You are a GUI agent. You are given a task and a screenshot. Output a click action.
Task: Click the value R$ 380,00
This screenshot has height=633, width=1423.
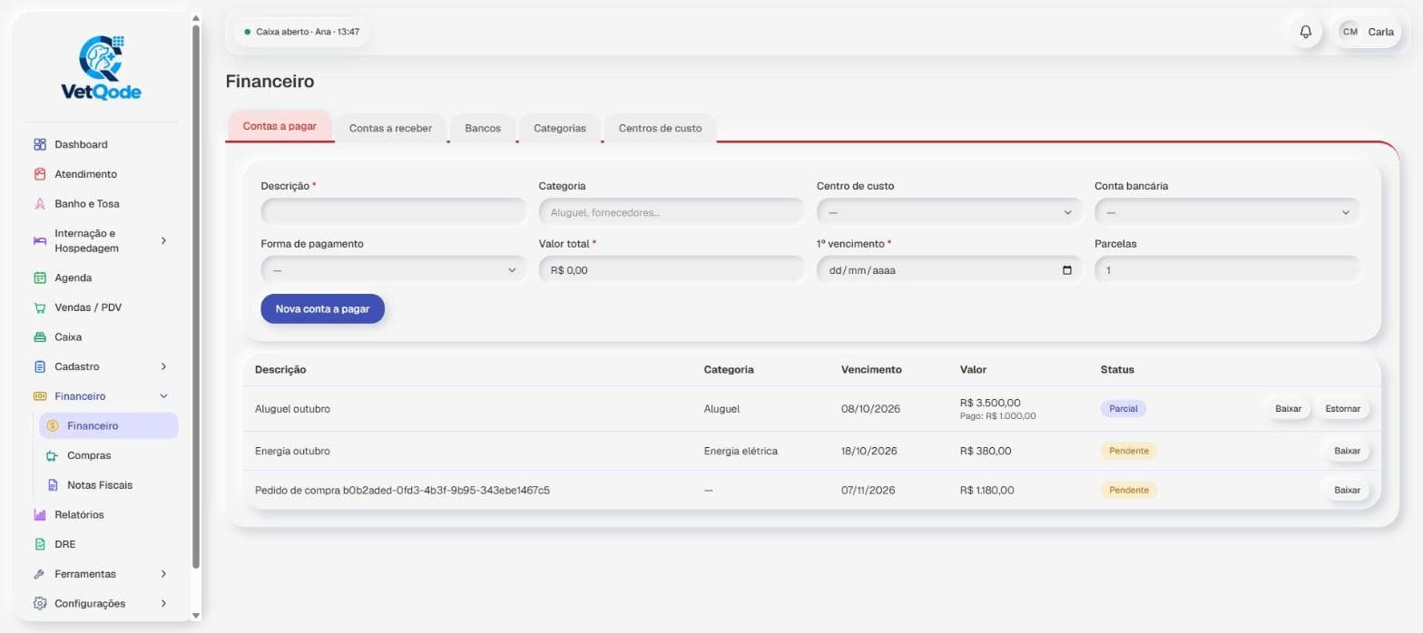[986, 451]
